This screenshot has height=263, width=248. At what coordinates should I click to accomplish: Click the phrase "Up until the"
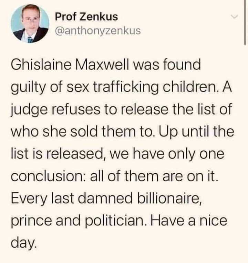(196, 132)
